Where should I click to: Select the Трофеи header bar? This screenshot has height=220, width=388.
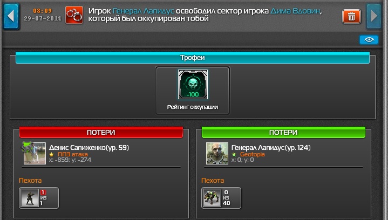(193, 58)
